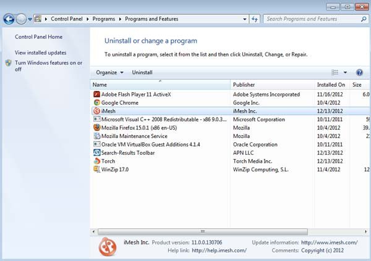Expand arrow after Programs breadcrumb
The image size is (371, 261).
(120, 19)
